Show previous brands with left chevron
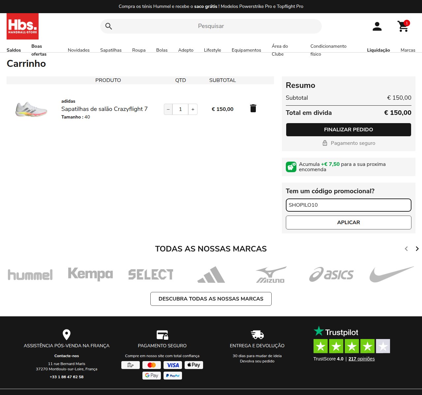The image size is (422, 395). click(406, 249)
